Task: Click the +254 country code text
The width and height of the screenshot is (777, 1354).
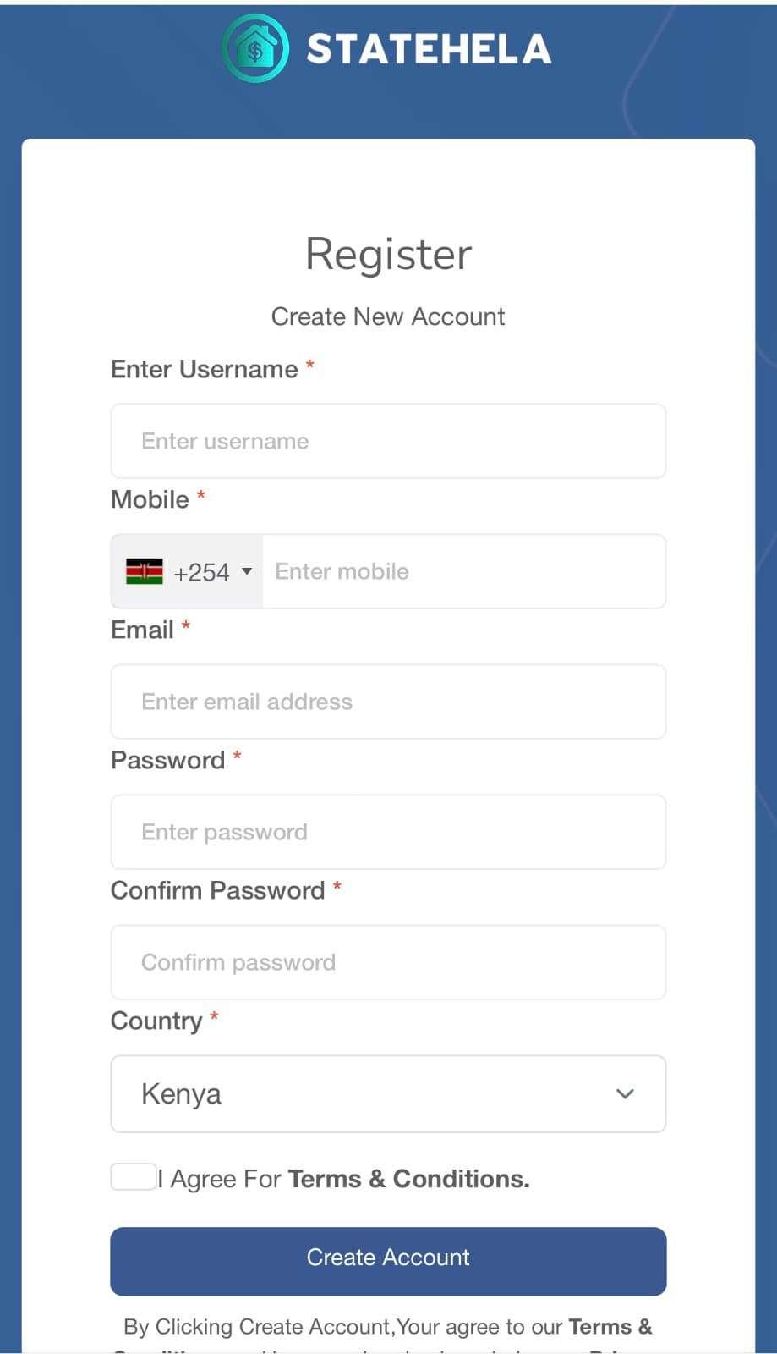Action: click(201, 573)
